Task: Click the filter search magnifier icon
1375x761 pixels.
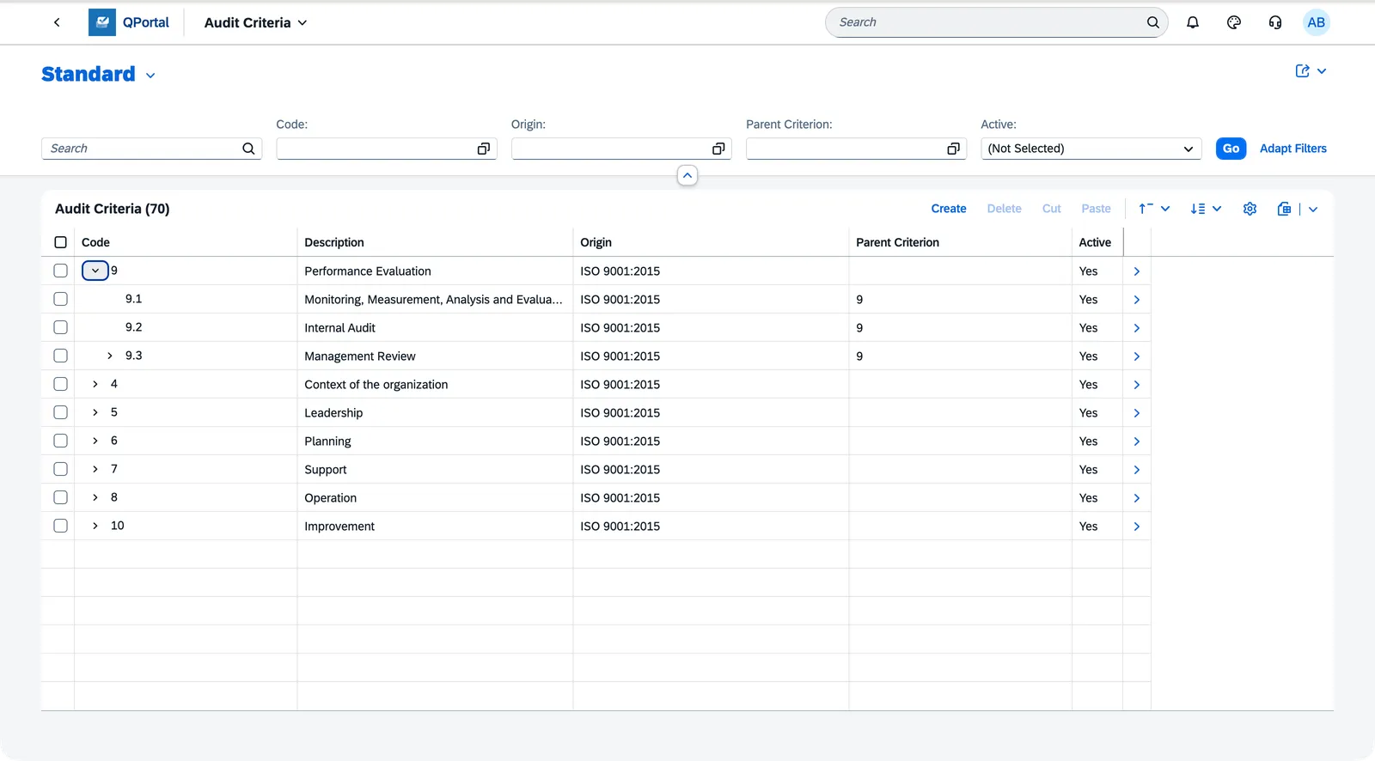Action: (248, 149)
